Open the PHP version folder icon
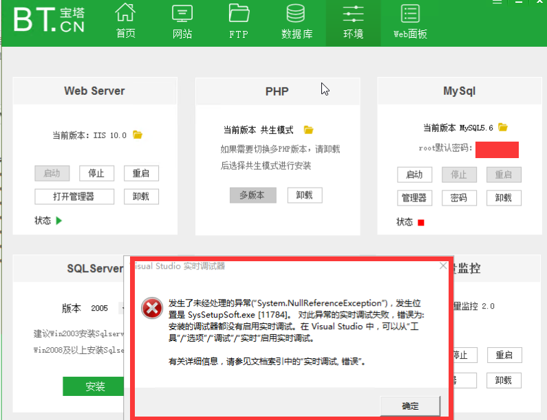Screen dimensions: 547x420 308,130
